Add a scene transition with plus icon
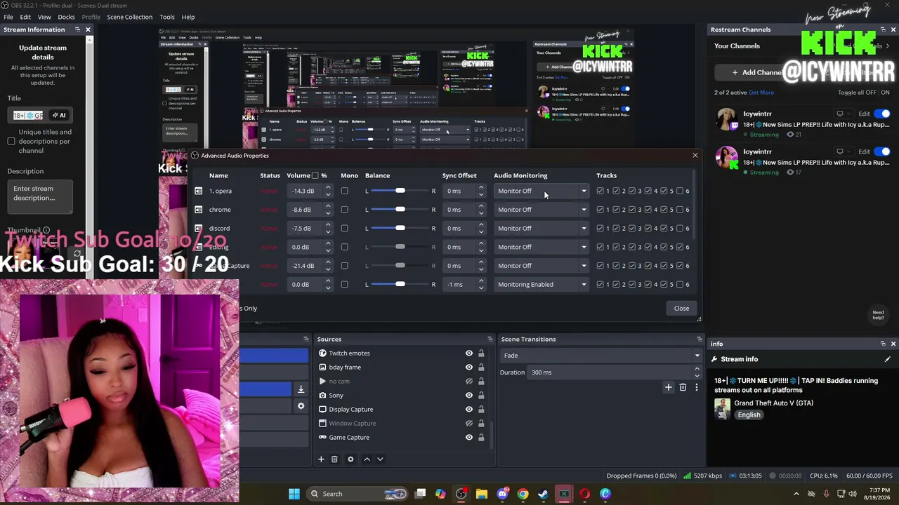The width and height of the screenshot is (899, 505). (x=669, y=387)
